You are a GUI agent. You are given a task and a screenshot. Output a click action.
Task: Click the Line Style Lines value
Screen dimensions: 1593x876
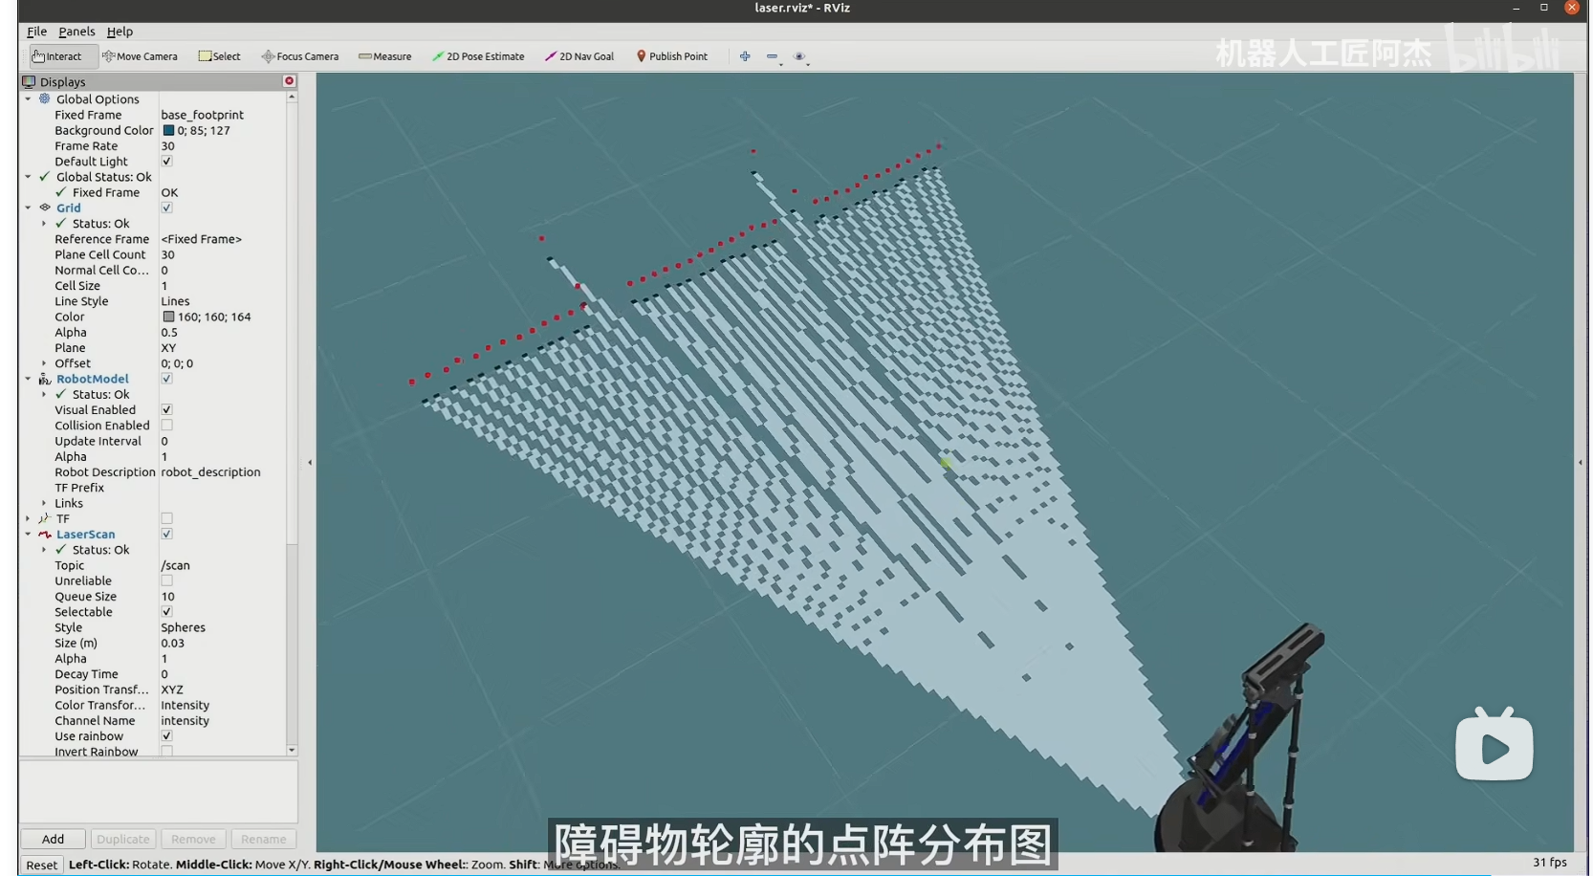[x=176, y=301]
